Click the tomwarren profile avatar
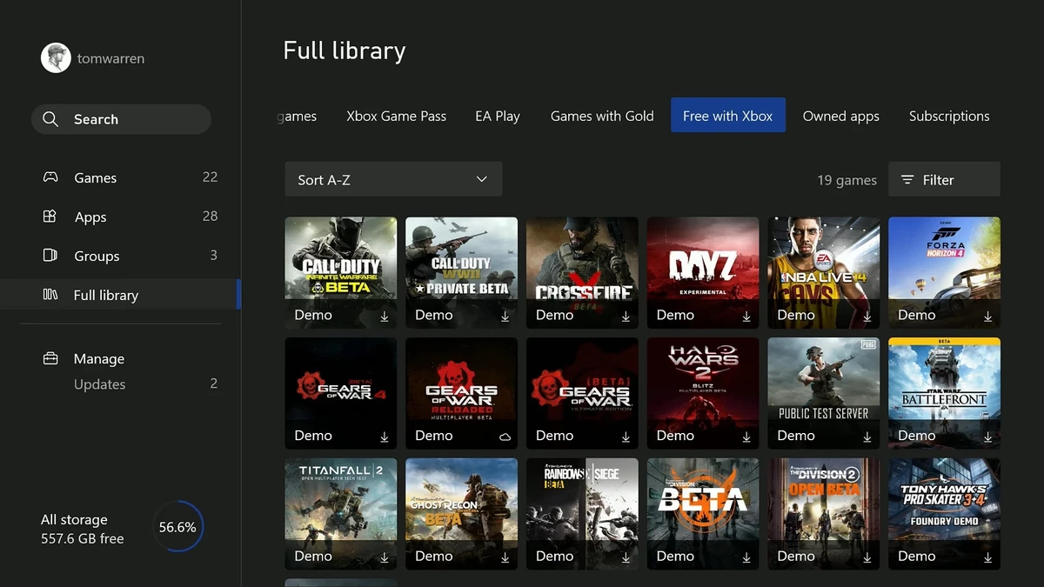 (56, 58)
